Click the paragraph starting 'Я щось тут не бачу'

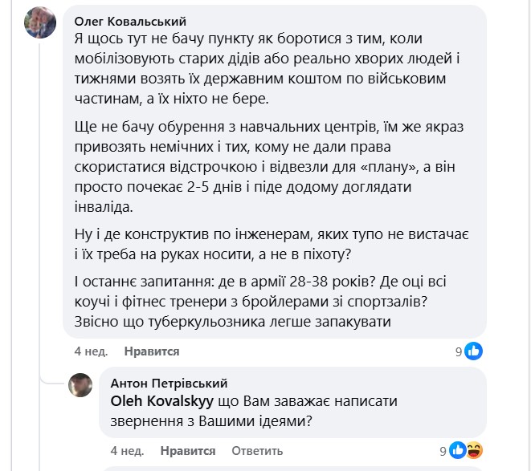click(257, 67)
